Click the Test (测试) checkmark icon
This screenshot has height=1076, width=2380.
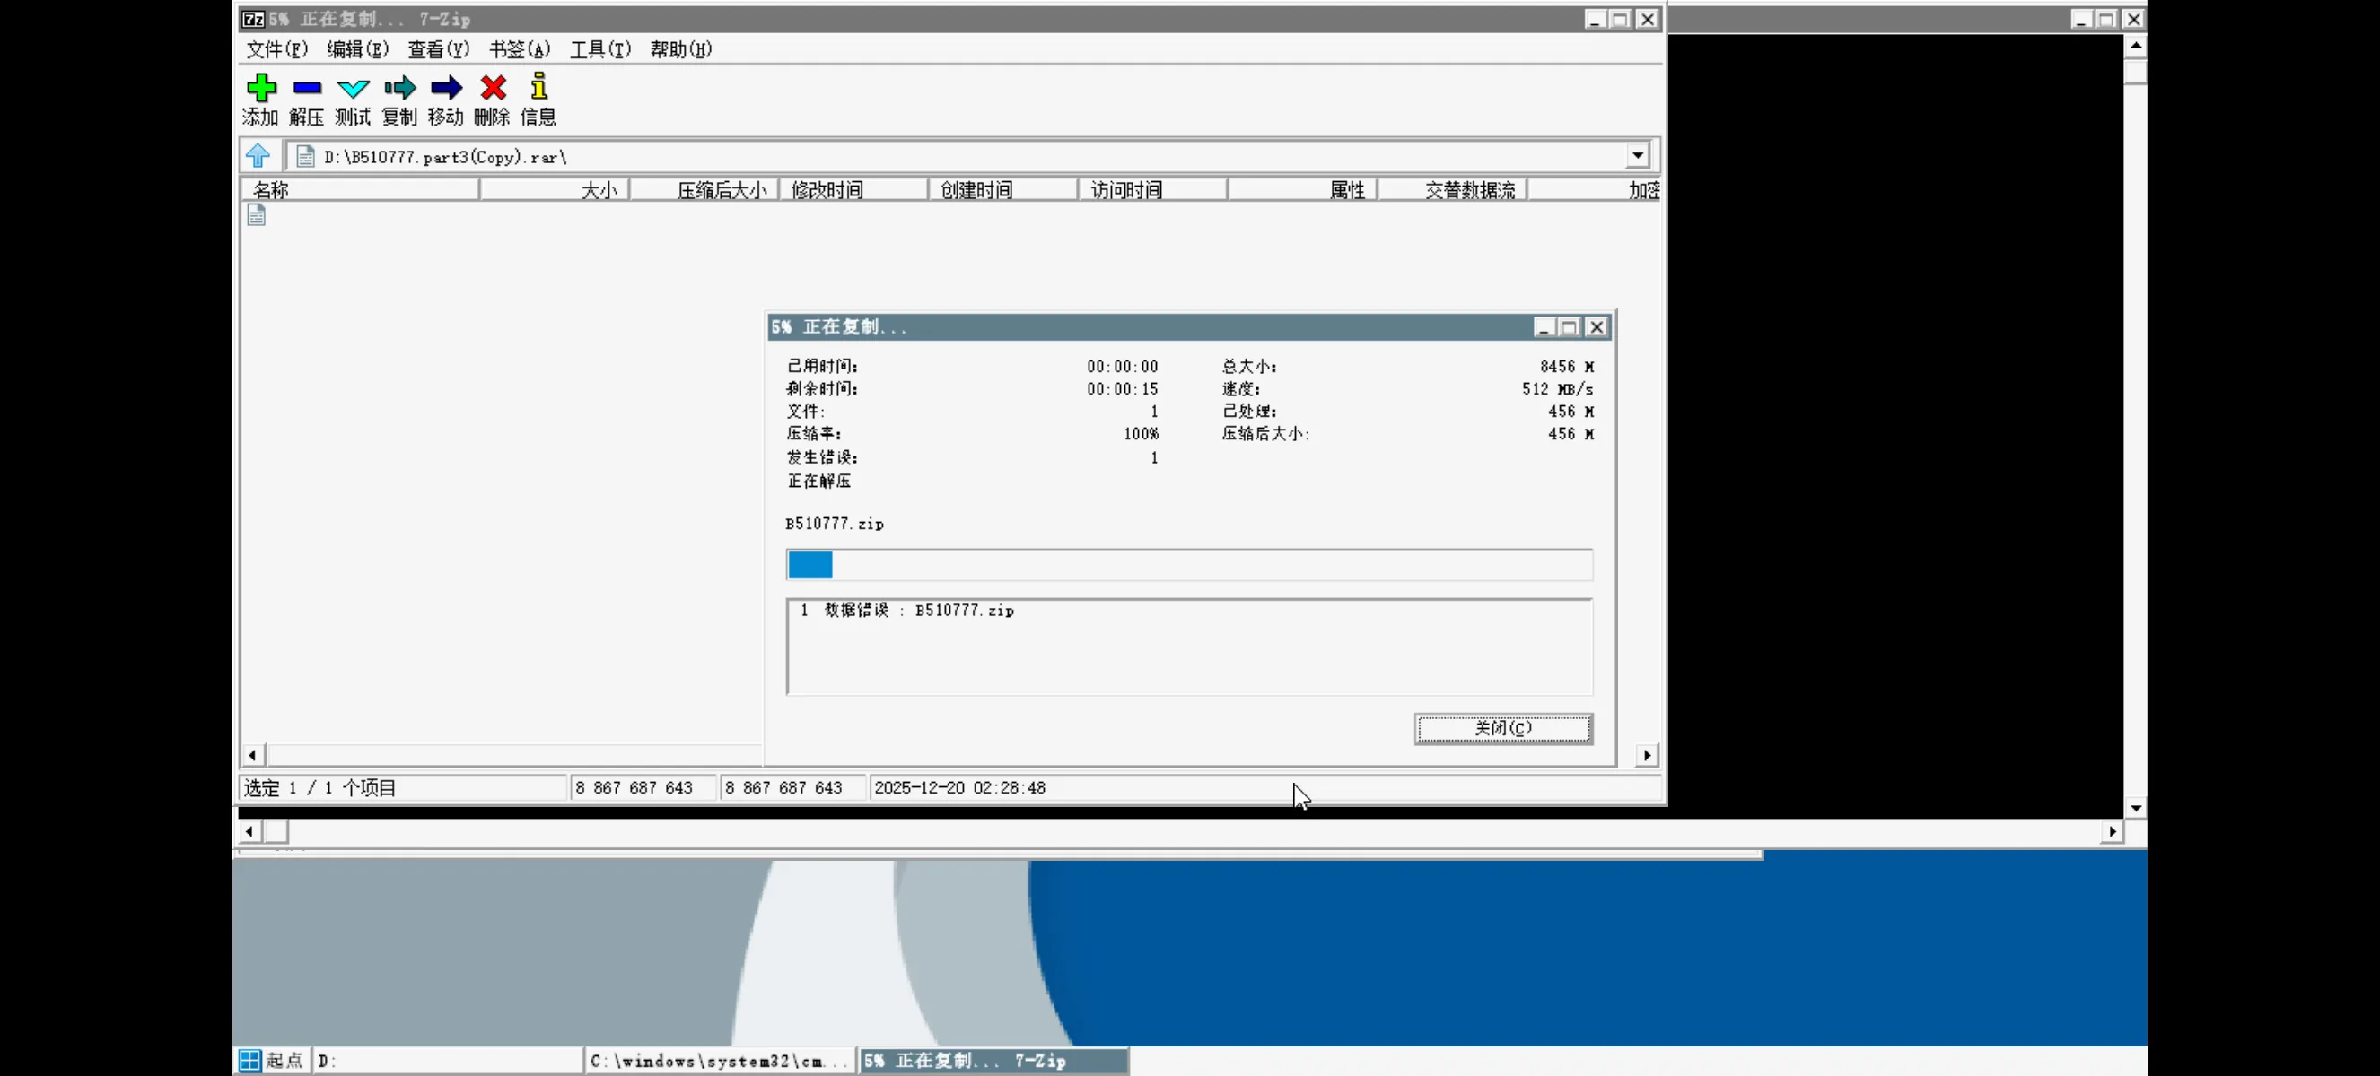click(x=353, y=88)
